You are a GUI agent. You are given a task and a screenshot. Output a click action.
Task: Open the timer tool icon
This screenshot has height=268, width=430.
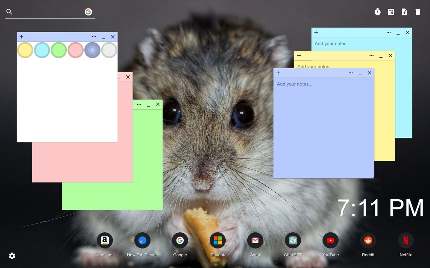[x=378, y=12]
